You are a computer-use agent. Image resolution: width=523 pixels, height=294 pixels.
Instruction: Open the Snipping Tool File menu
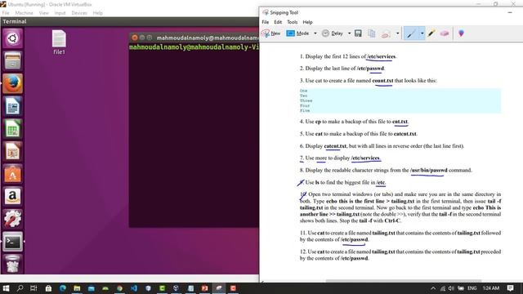[265, 22]
